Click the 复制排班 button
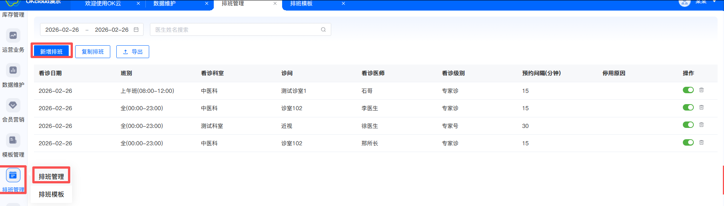 pyautogui.click(x=93, y=52)
